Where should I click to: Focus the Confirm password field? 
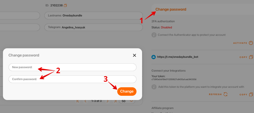pyautogui.click(x=72, y=79)
